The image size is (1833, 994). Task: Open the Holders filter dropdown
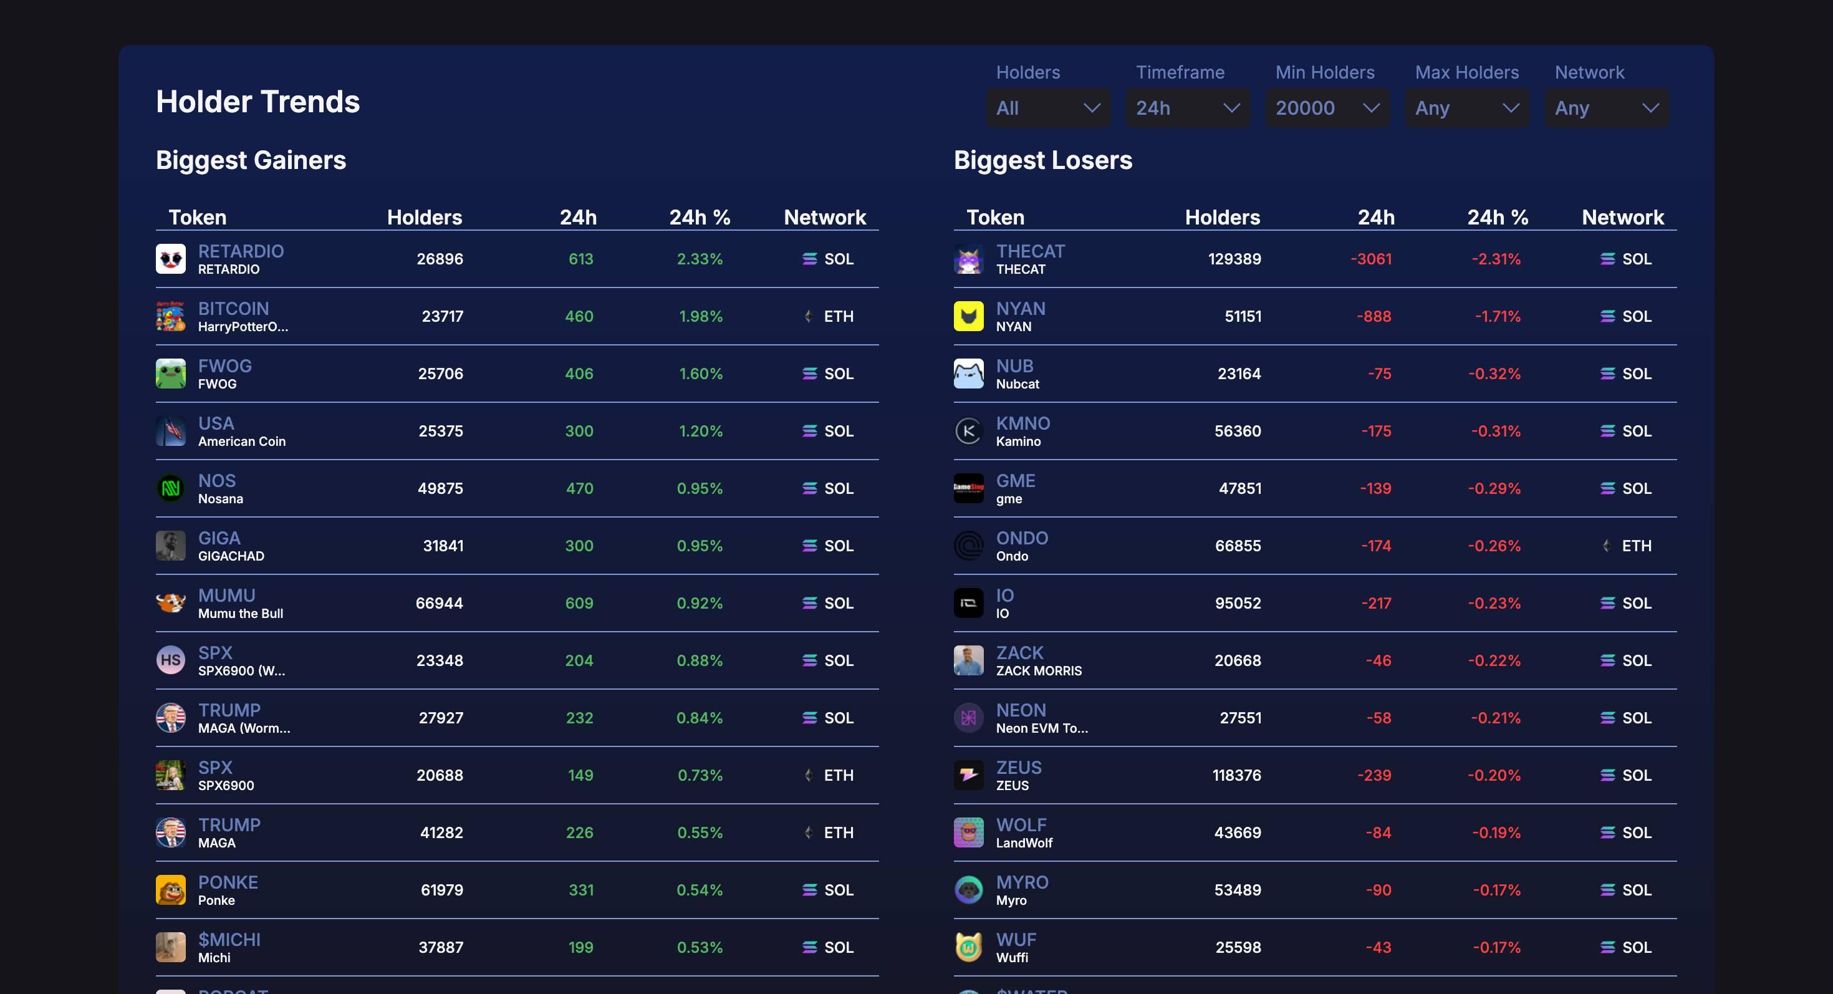tap(1047, 108)
